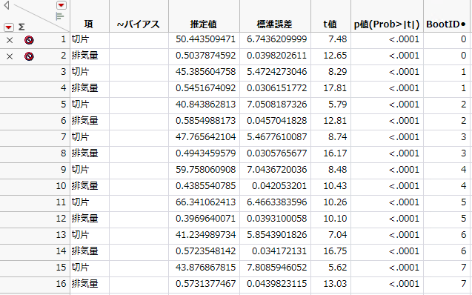
Task: Select row number 9
Action: (63, 169)
